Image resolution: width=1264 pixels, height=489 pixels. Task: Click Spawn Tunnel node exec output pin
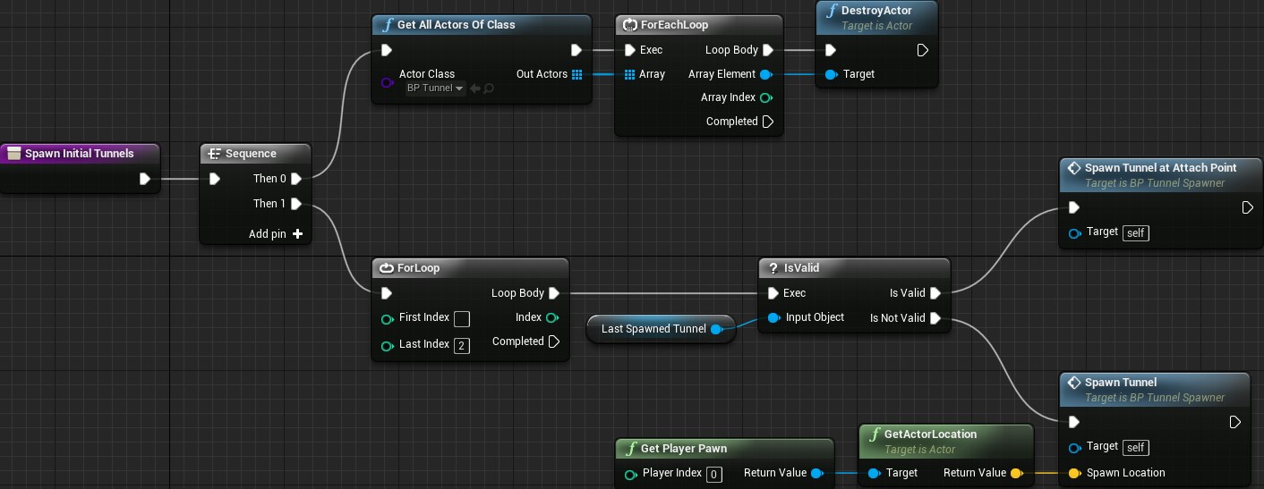pos(1234,422)
